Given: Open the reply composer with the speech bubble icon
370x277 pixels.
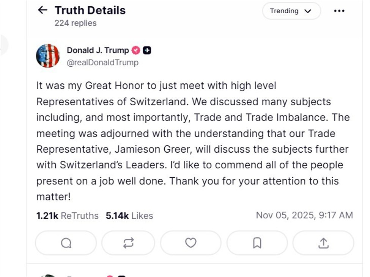Looking at the screenshot, I should click(x=65, y=243).
